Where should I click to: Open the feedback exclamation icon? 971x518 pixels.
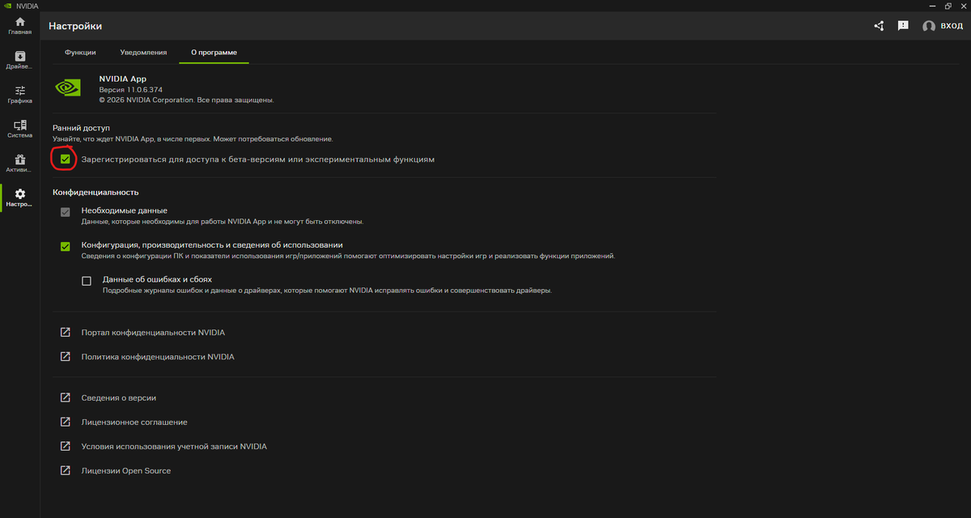[903, 26]
